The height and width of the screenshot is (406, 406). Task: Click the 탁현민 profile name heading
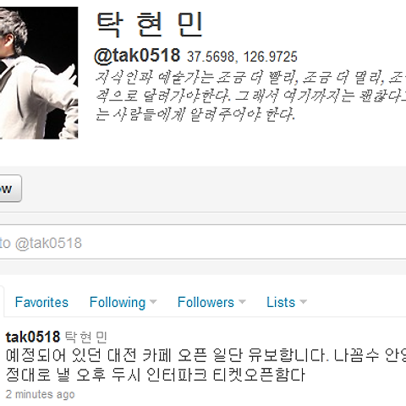(x=150, y=25)
